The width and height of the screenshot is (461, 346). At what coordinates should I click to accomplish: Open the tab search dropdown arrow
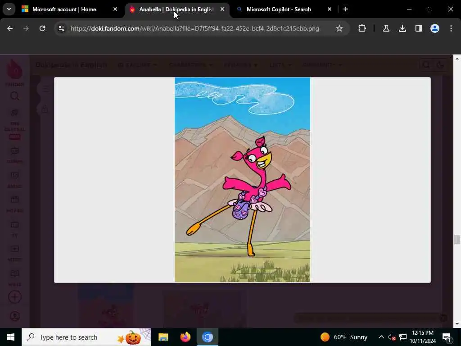tap(9, 9)
